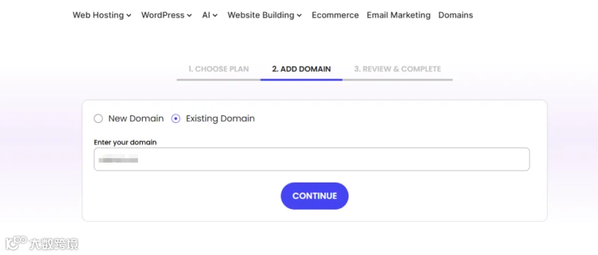Click the Enter your domain label
598x255 pixels.
125,142
